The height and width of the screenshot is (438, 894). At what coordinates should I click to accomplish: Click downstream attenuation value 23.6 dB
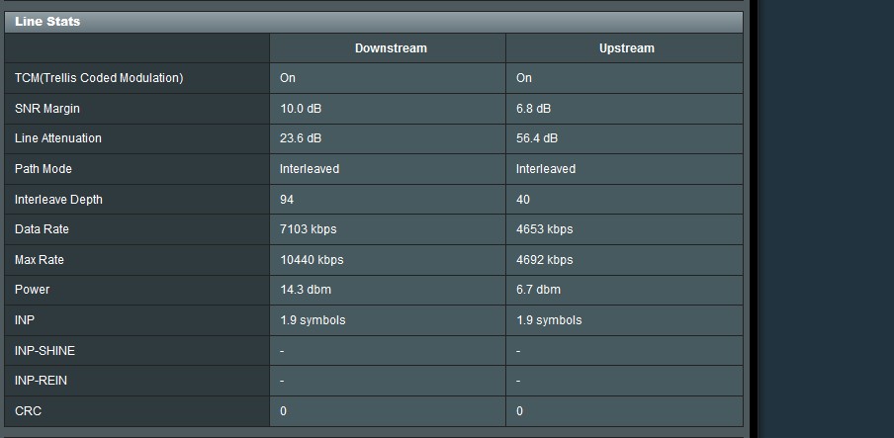tap(301, 138)
